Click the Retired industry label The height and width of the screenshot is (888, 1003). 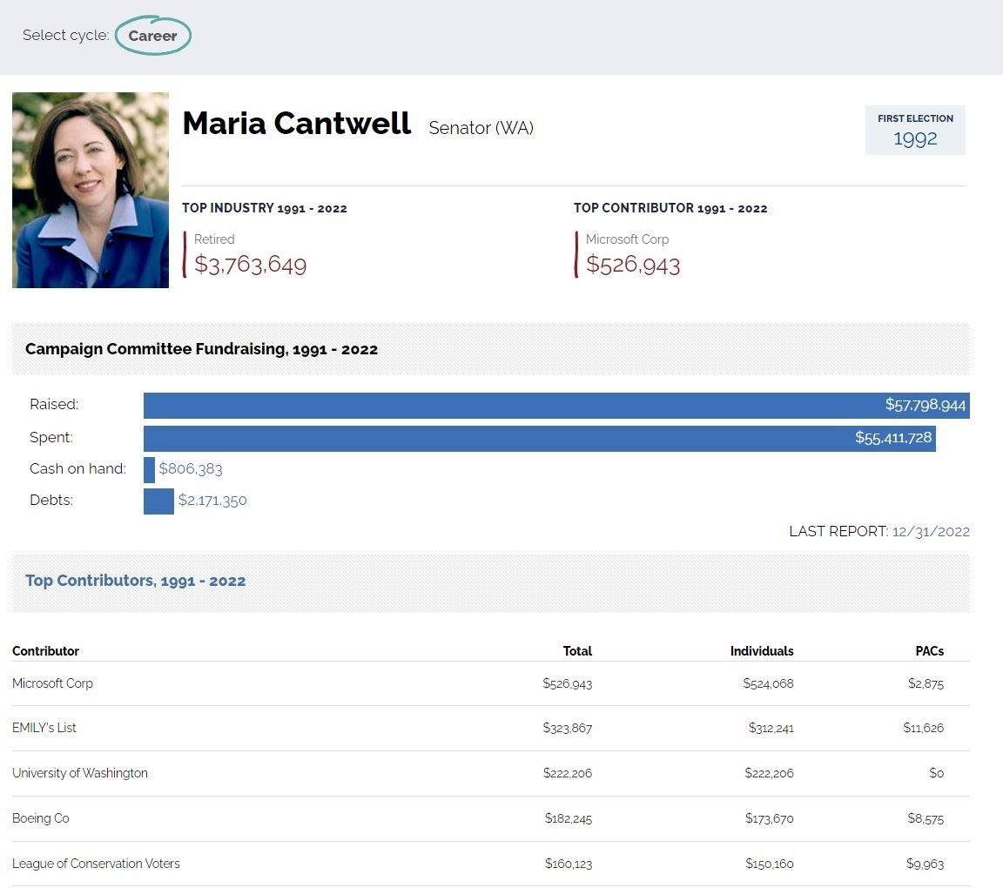(x=214, y=239)
